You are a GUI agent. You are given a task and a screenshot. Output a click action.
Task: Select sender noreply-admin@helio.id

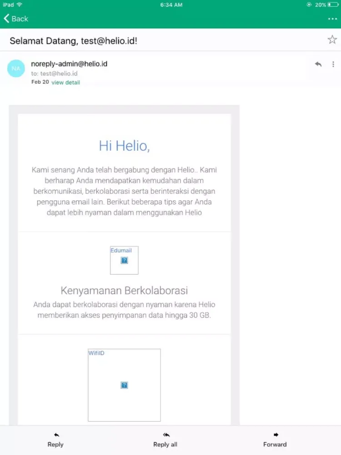pos(69,64)
